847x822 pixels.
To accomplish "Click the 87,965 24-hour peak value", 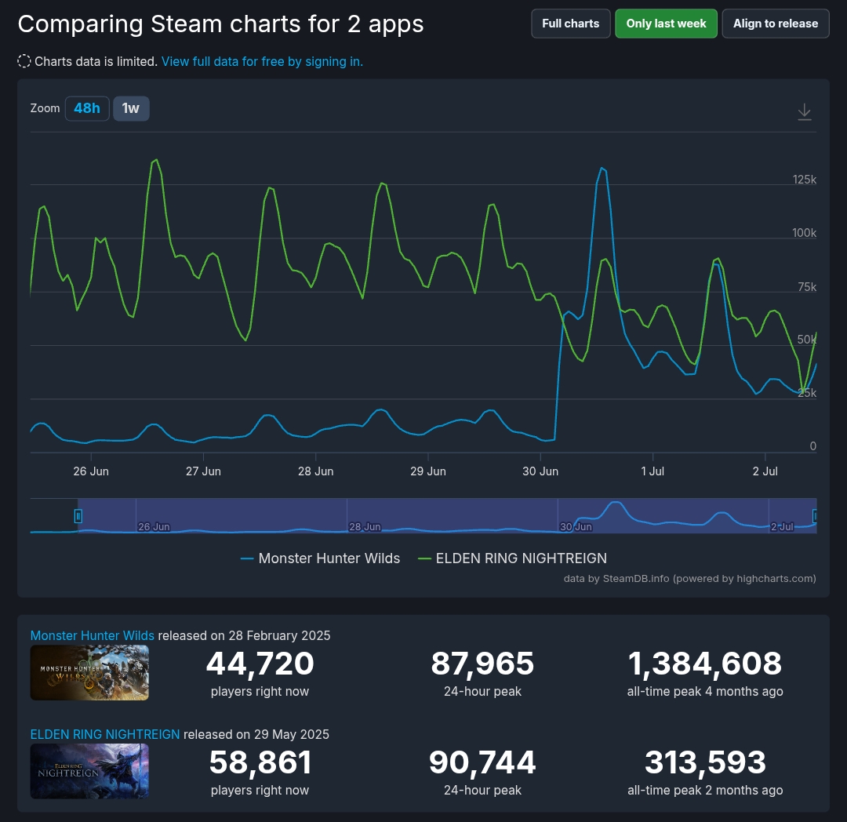I will (x=482, y=664).
